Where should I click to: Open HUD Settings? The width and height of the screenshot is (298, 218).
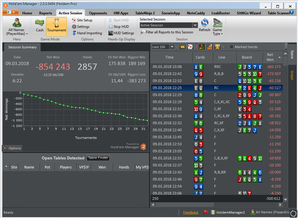121,33
